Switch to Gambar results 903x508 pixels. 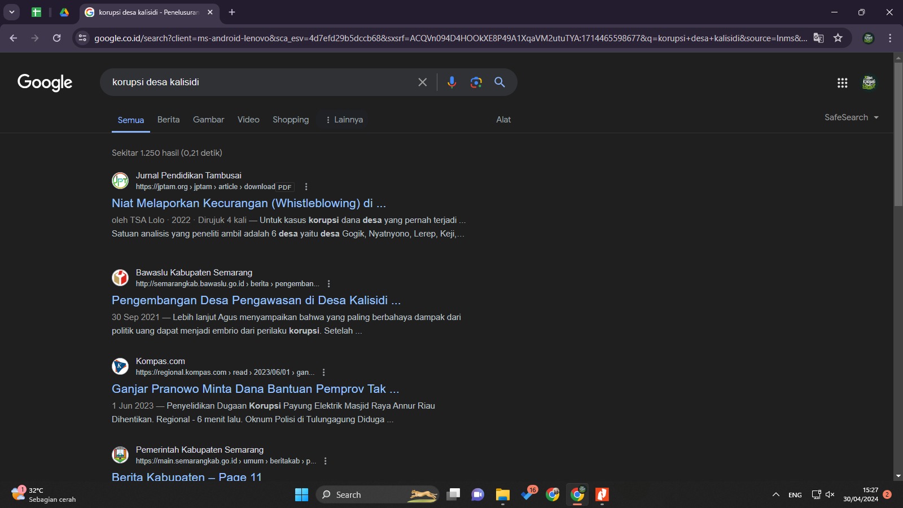coord(208,120)
